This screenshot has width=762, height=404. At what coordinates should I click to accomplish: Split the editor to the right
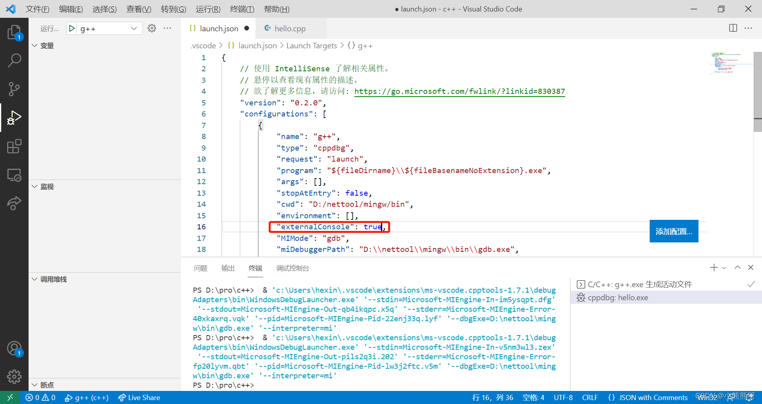733,28
